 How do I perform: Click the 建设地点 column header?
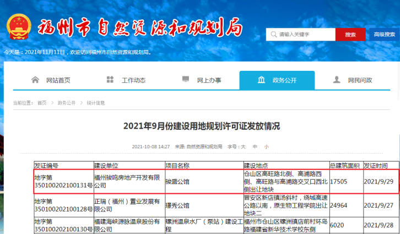(x=287, y=165)
